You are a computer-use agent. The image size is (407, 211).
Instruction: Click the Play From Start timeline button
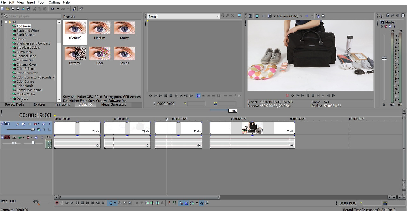click(67, 203)
